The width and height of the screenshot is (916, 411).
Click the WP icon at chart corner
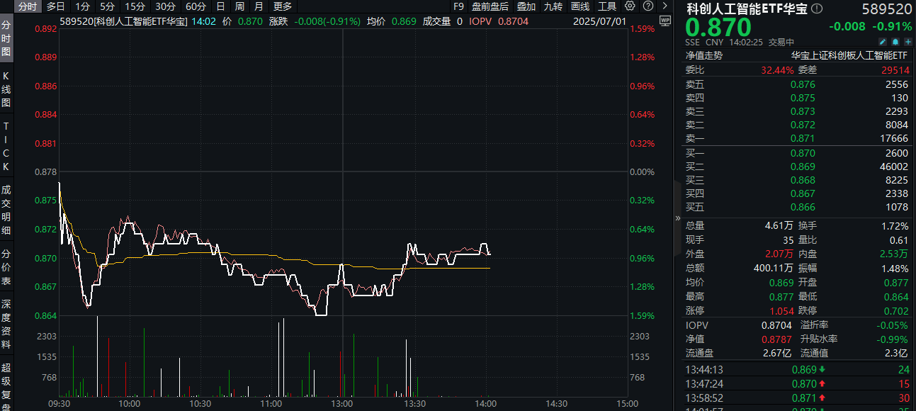pos(664,21)
